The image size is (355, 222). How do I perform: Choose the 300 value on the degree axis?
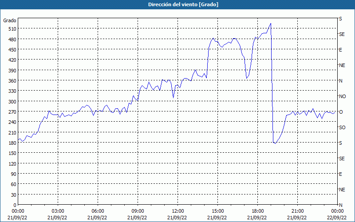(12, 101)
